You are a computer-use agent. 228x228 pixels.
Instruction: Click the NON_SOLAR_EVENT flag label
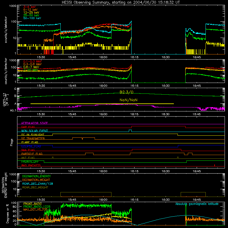point(34,131)
